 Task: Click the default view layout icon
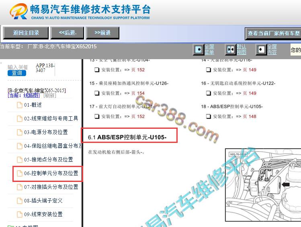coord(230,50)
